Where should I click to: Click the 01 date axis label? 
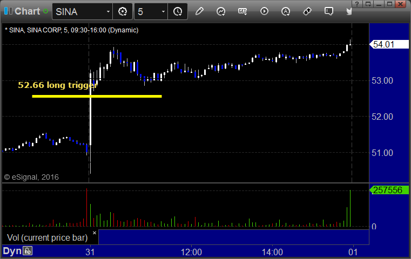tap(353, 252)
